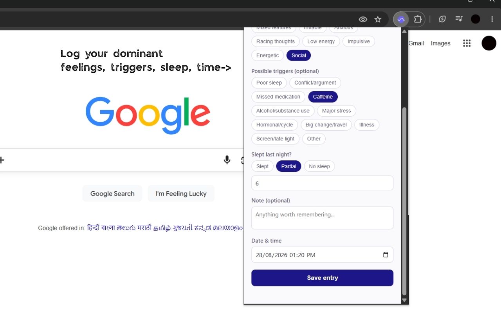Select the Energetic feeling chip
The height and width of the screenshot is (313, 501).
click(x=268, y=56)
